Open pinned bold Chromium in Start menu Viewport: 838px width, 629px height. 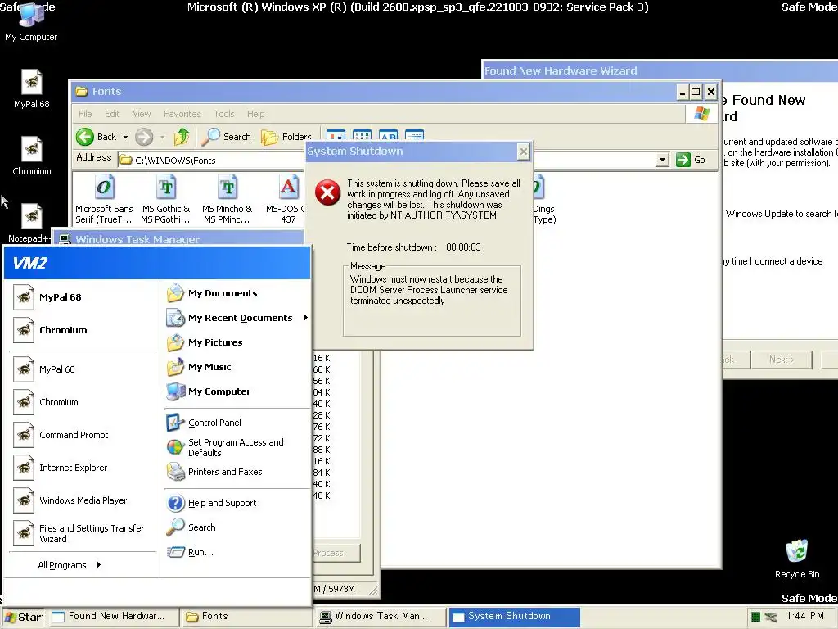coord(83,330)
